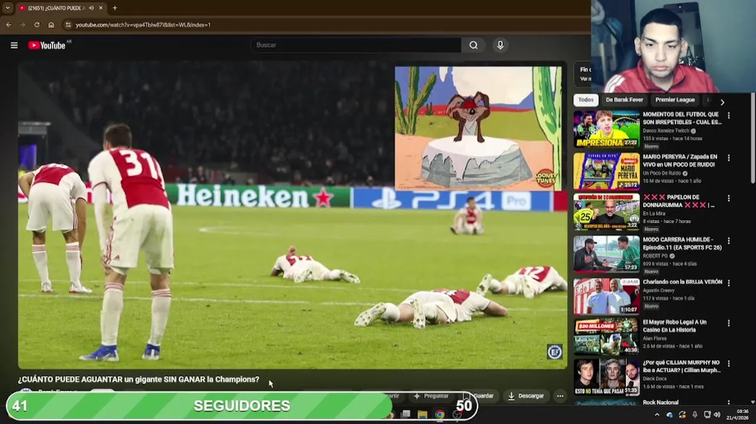The width and height of the screenshot is (756, 424).
Task: Click the Descargar download button
Action: pyautogui.click(x=526, y=396)
